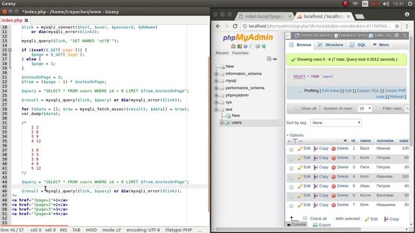
Task: Switch to the Recent tab
Action: pos(222,53)
